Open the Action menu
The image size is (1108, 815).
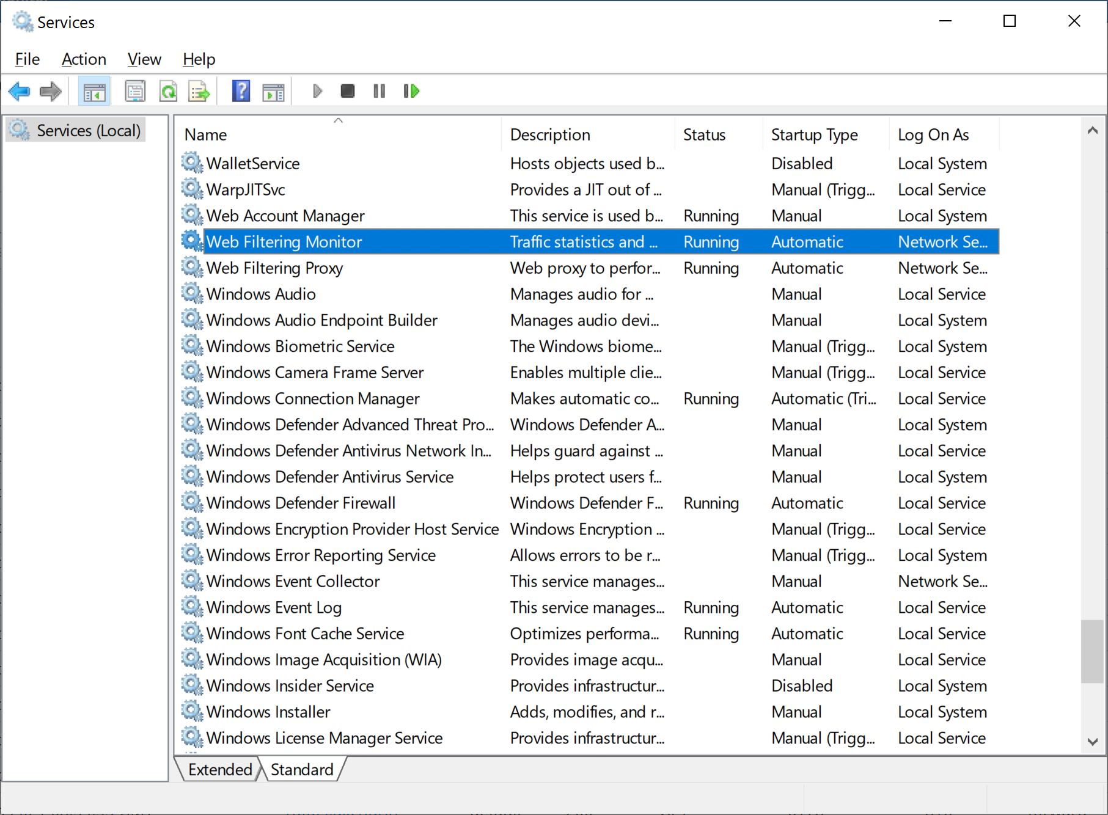[x=84, y=59]
